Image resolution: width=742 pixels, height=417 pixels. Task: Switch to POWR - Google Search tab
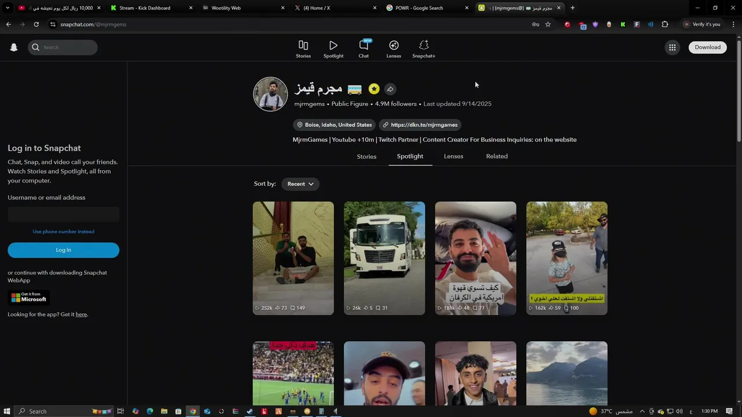(427, 8)
